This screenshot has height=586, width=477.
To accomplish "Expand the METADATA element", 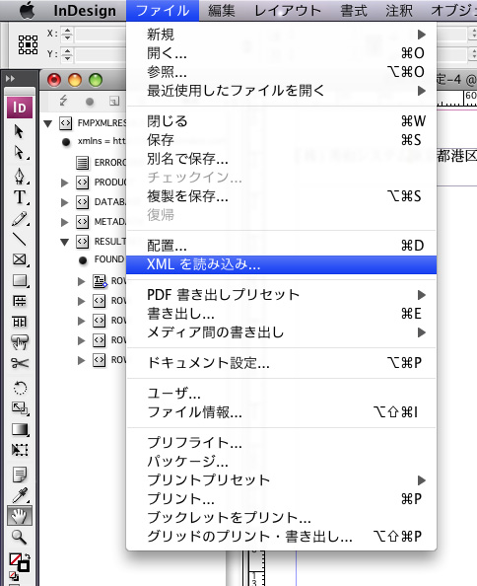I will point(65,222).
